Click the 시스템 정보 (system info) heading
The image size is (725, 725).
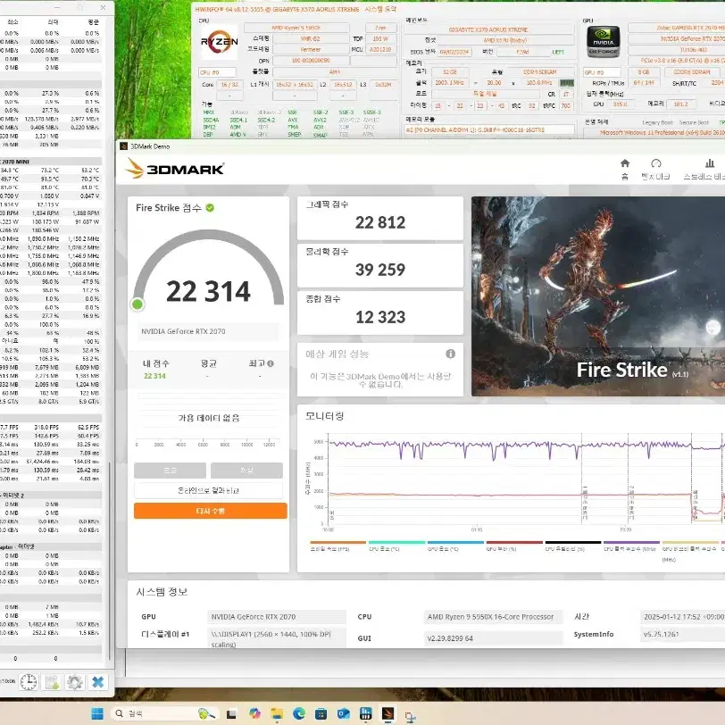(x=162, y=592)
